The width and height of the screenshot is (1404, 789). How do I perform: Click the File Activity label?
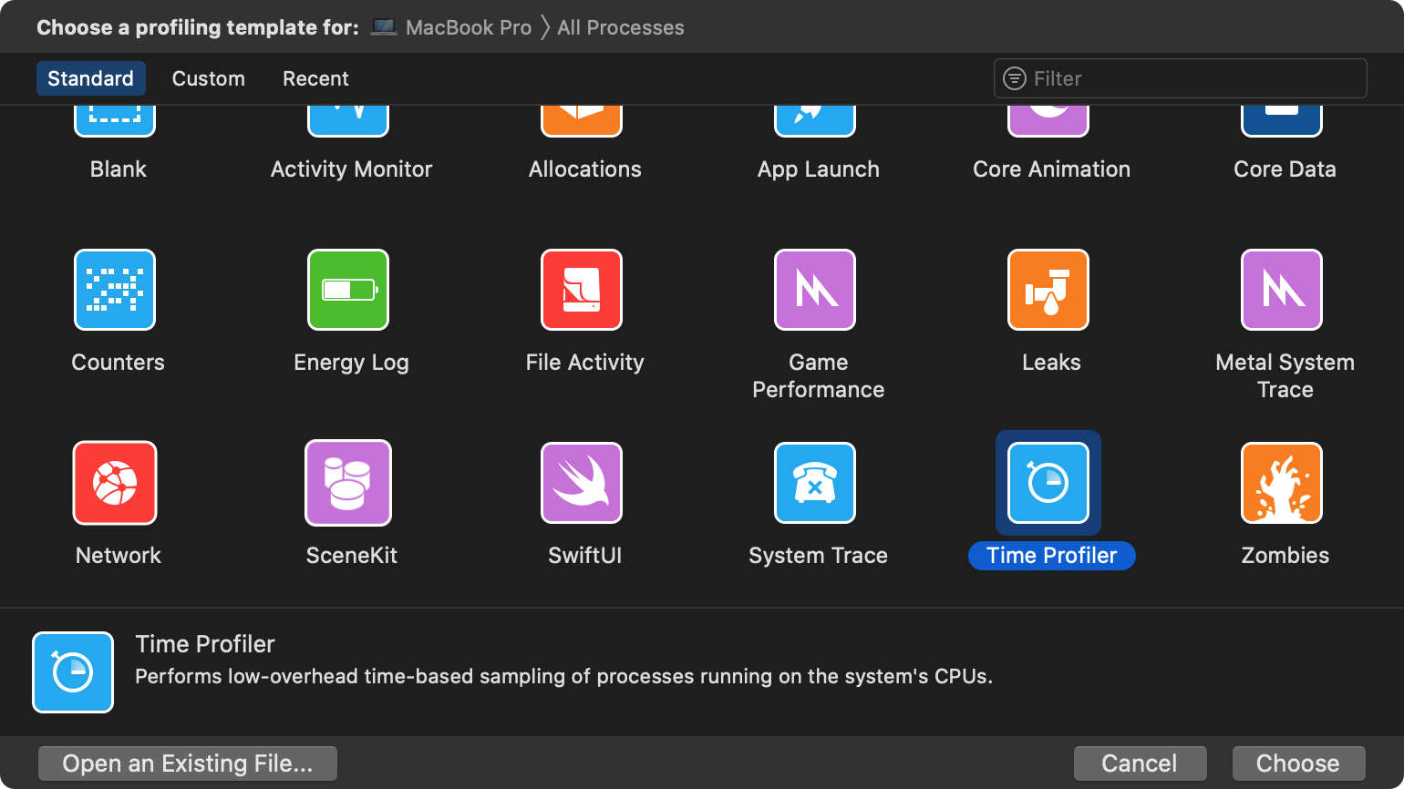click(x=585, y=363)
